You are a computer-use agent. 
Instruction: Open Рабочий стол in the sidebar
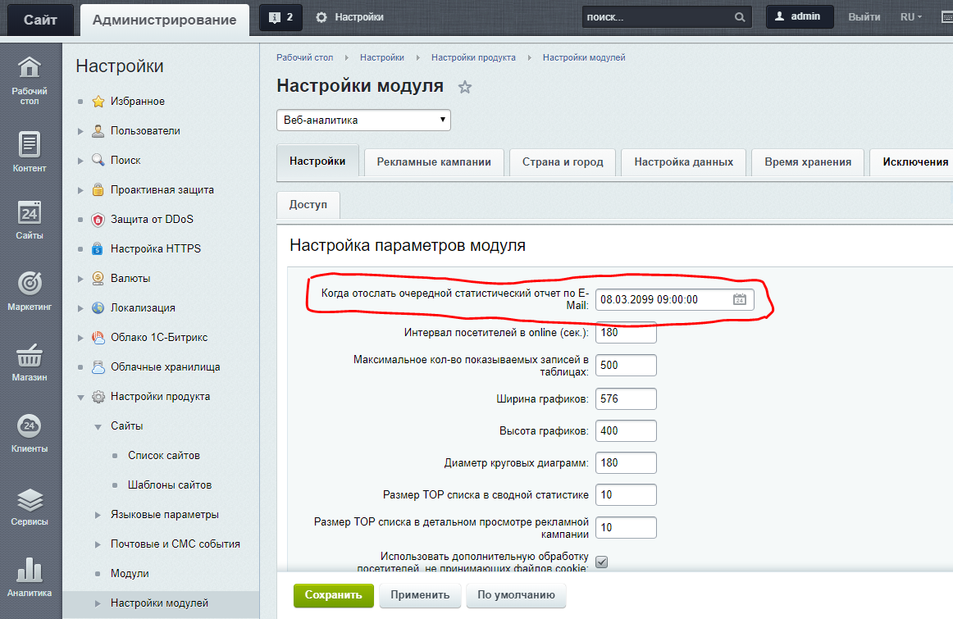tap(30, 80)
